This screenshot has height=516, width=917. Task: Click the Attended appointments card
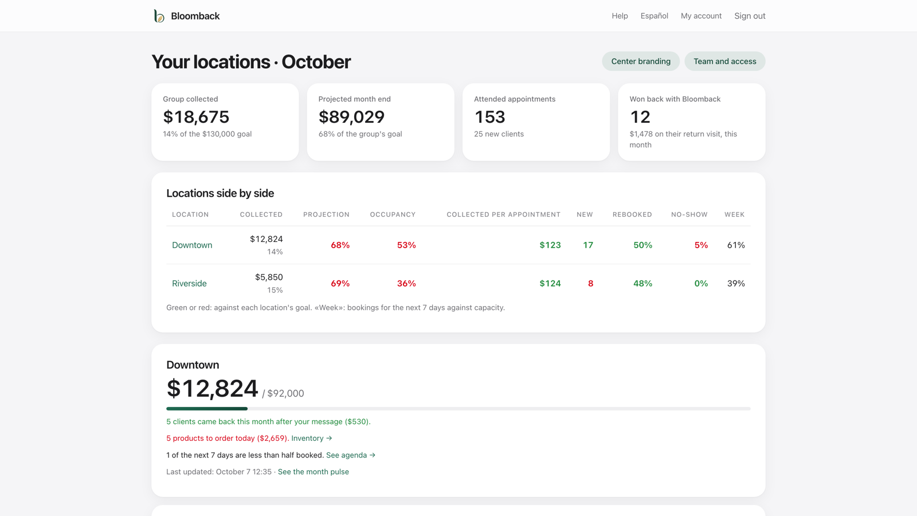tap(536, 122)
